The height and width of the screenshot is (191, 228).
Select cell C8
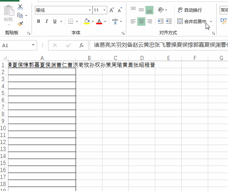115,114
